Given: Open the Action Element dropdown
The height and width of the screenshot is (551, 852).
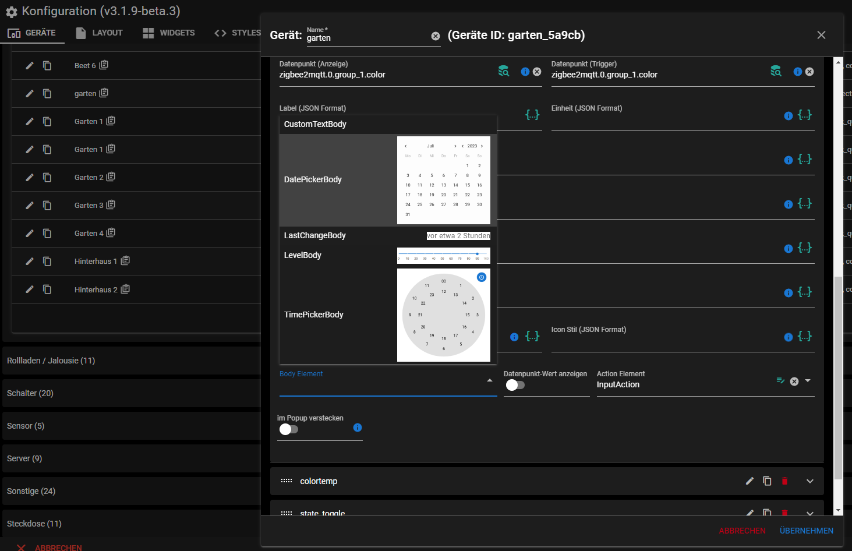Looking at the screenshot, I should [808, 380].
